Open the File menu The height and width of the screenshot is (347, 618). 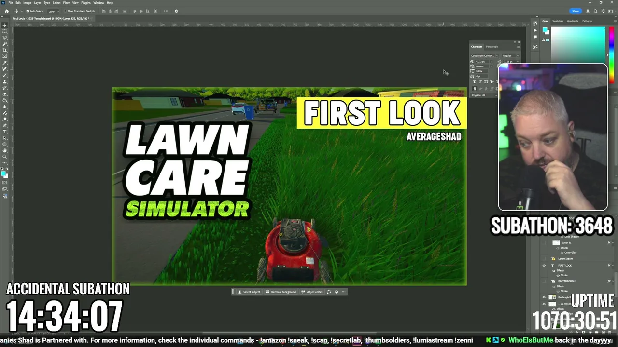(x=11, y=3)
